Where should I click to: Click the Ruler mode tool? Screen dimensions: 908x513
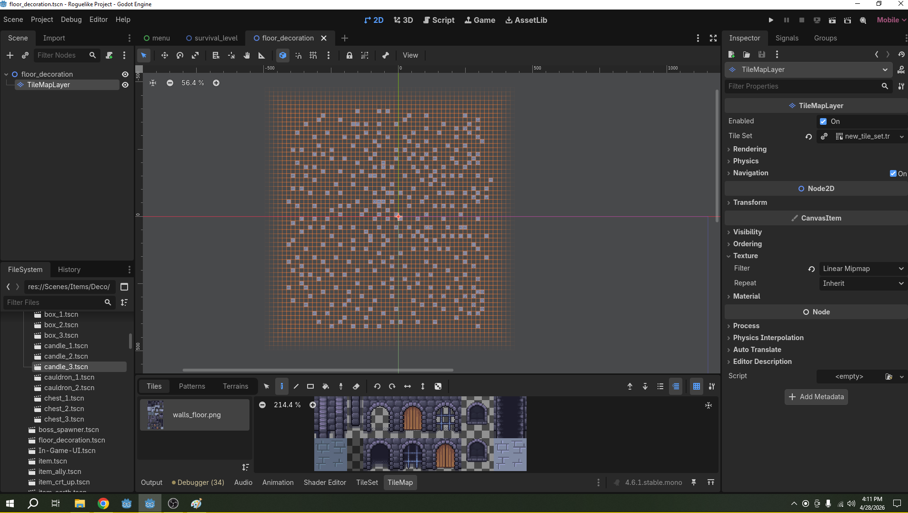click(x=261, y=55)
